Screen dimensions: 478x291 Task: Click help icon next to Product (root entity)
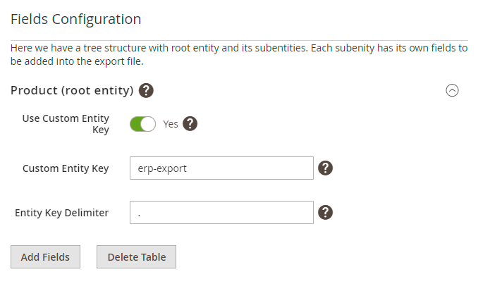147,90
